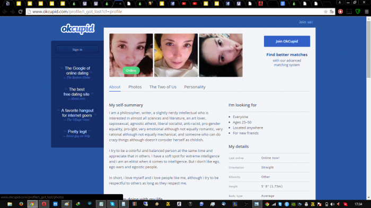Click the Join us! link
This screenshot has height=208, width=371.
pos(306,22)
